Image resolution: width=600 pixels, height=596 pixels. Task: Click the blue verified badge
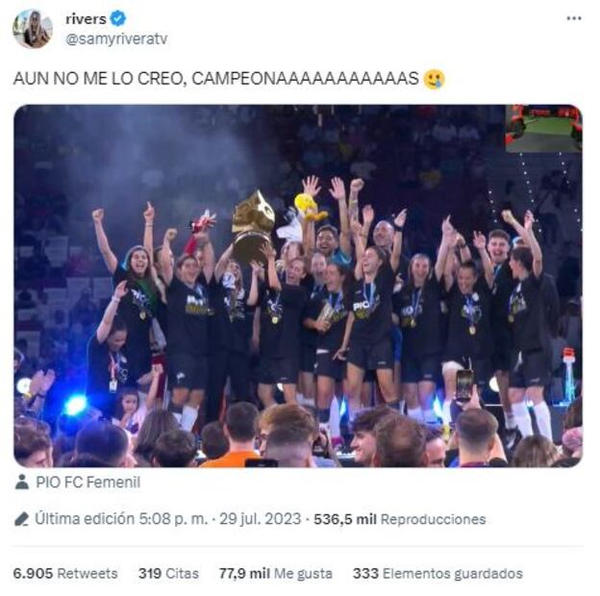point(118,18)
